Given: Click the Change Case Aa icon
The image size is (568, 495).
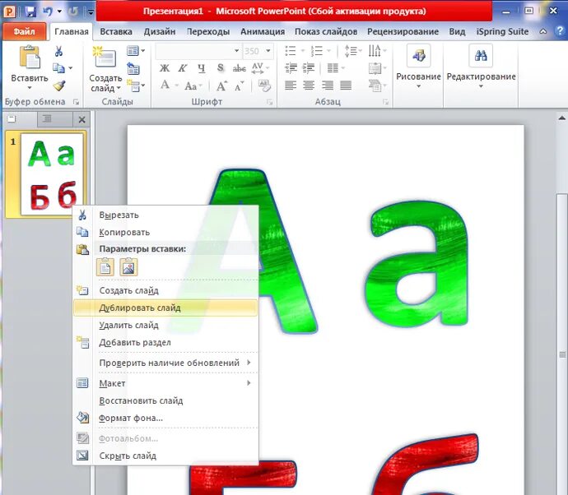Looking at the screenshot, I should [x=190, y=86].
